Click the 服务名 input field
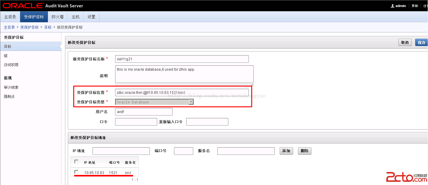The image size is (428, 185). point(246,151)
